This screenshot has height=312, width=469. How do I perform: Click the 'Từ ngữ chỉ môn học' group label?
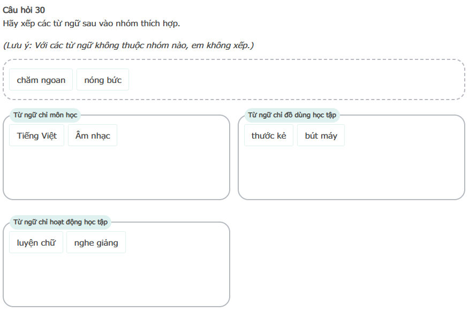[x=46, y=115]
